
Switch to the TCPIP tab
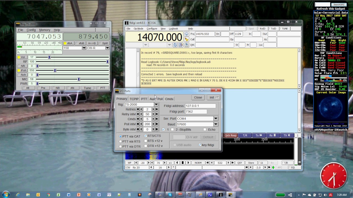[x=134, y=99]
